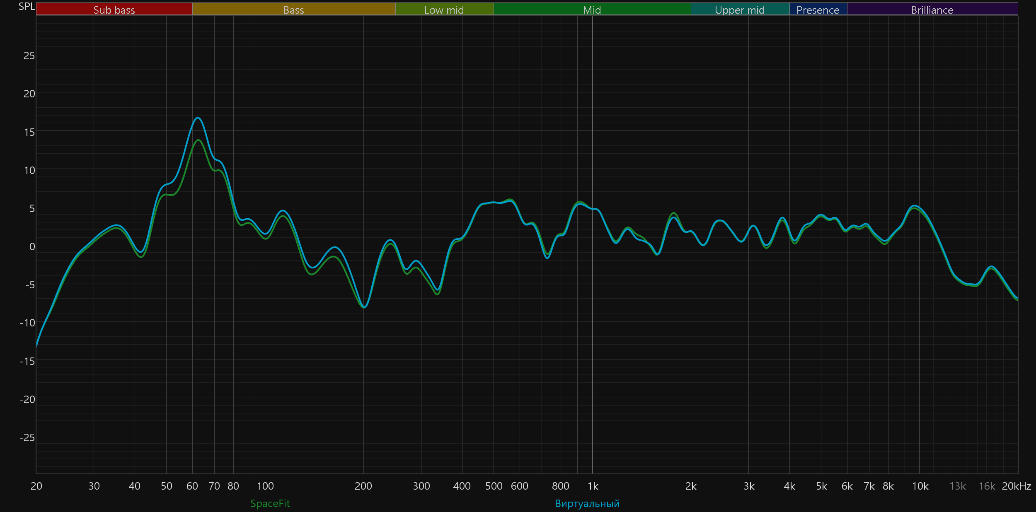Click the 100 Hz tick label
Image resolution: width=1036 pixels, height=512 pixels.
(265, 486)
